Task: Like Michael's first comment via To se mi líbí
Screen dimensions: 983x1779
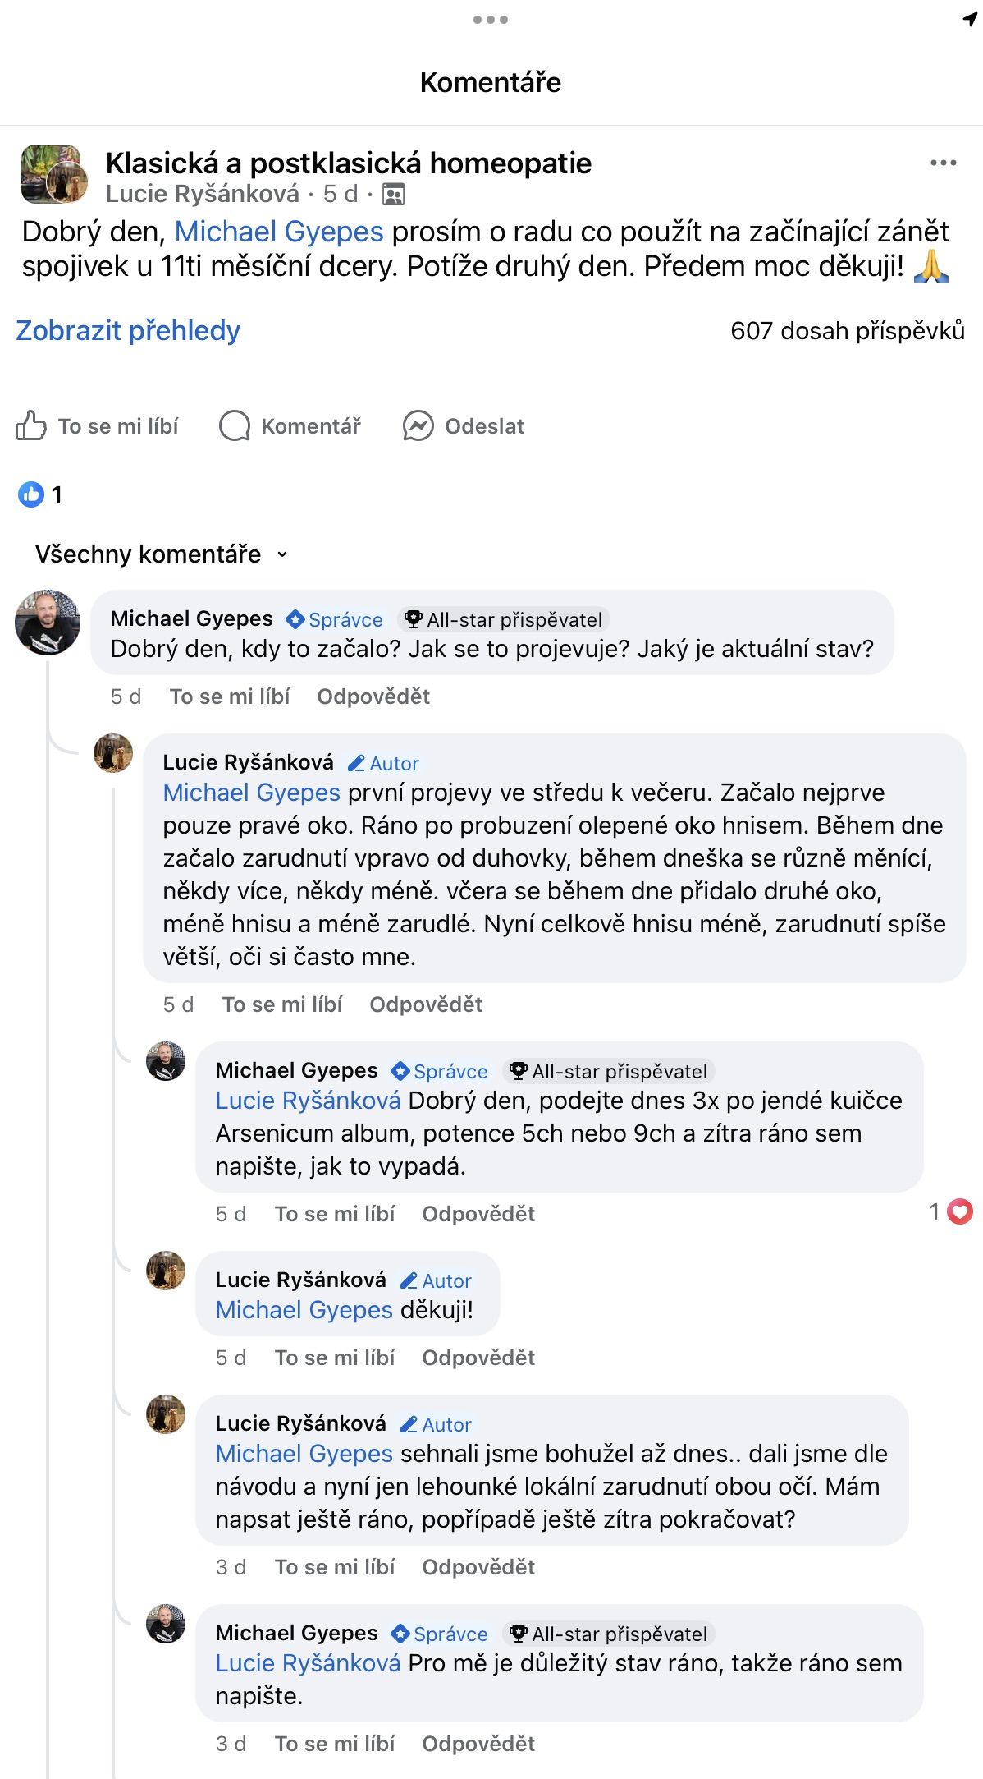Action: [x=230, y=696]
